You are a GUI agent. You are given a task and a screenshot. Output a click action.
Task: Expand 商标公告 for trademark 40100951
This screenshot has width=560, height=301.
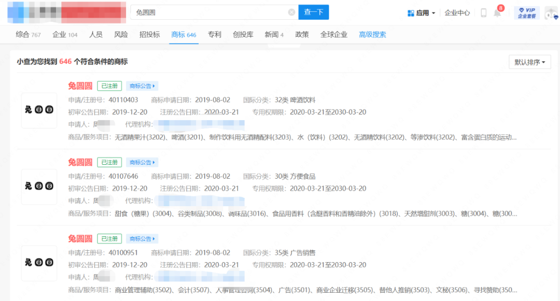142,239
